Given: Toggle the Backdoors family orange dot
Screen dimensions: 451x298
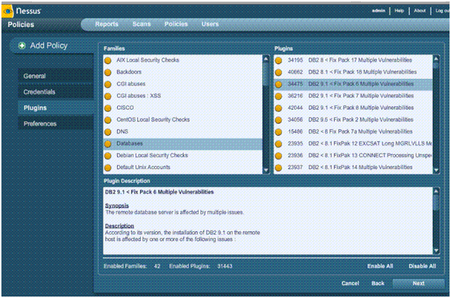Looking at the screenshot, I should [x=108, y=73].
